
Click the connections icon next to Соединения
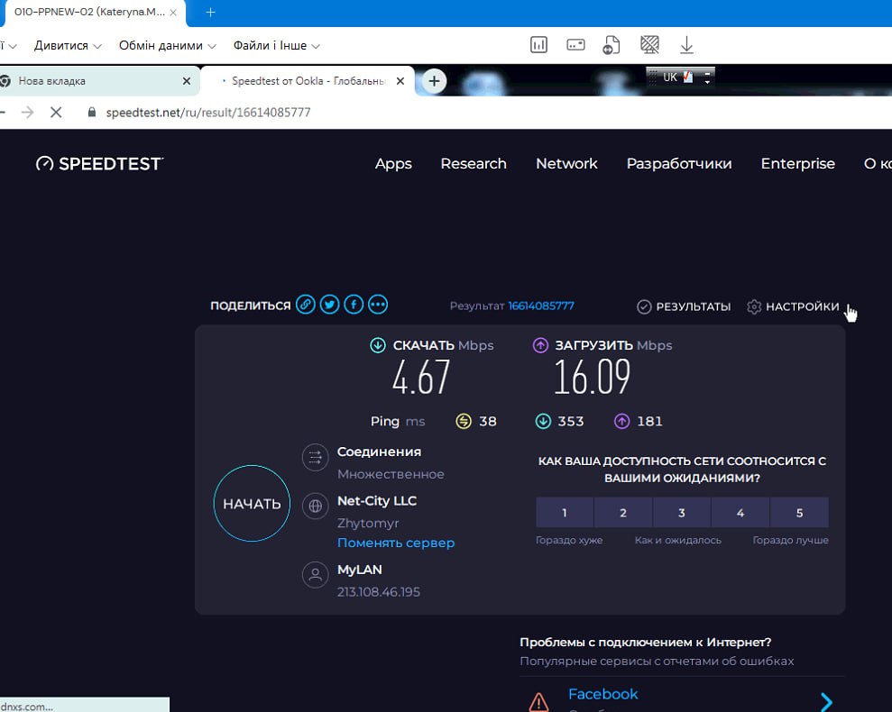315,457
